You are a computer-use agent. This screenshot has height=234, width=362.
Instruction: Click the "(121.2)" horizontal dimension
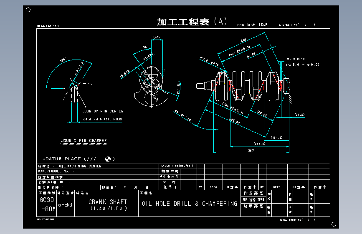276,137
